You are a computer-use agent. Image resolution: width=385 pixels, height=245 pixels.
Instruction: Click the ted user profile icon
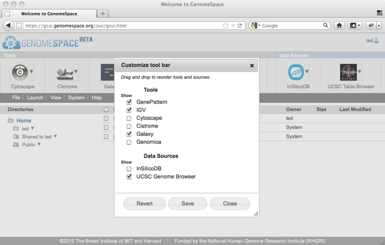(x=376, y=40)
